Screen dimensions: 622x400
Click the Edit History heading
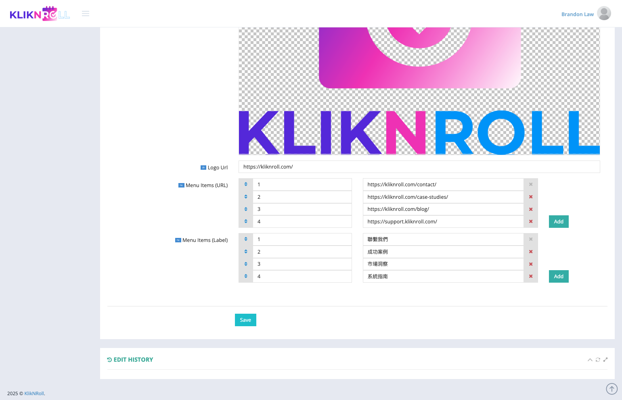tap(130, 360)
